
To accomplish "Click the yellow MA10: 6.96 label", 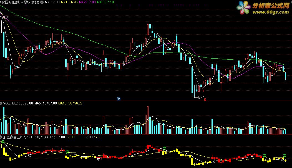I will [x=69, y=2].
